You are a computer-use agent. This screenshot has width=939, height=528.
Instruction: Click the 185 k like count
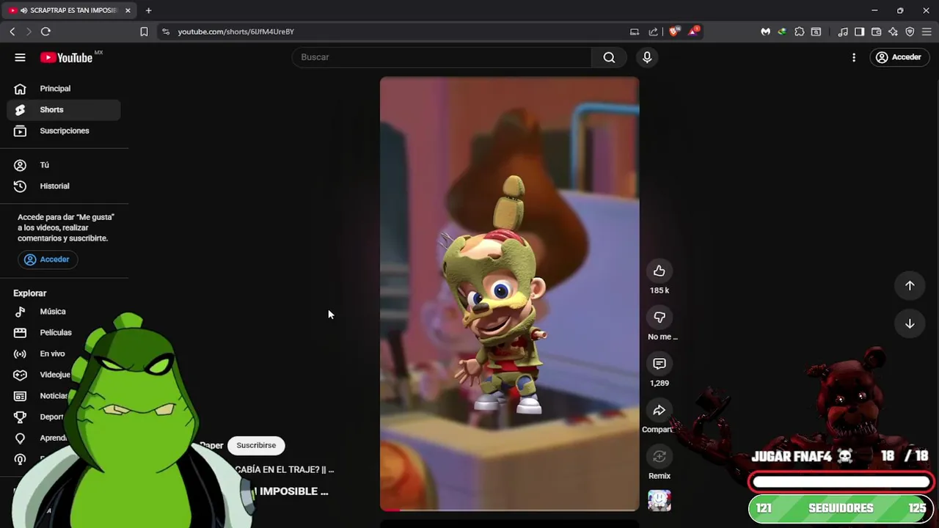coord(660,290)
